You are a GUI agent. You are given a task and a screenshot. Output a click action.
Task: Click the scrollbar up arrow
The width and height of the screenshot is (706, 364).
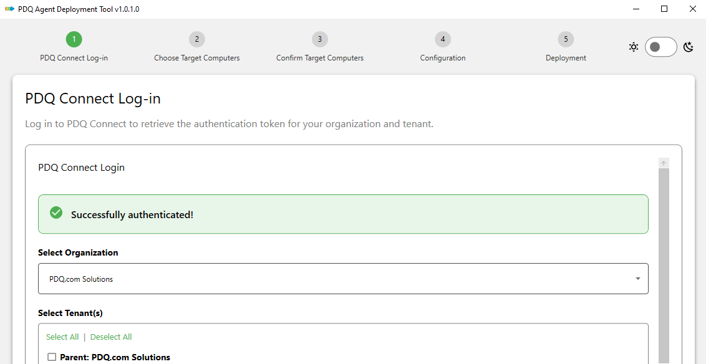pos(663,163)
